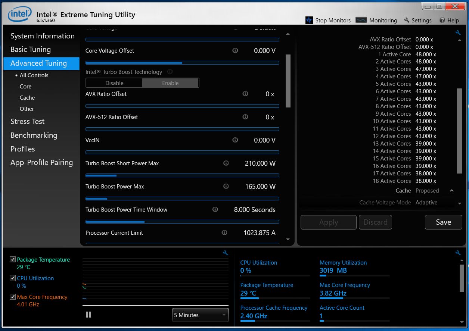Image resolution: width=469 pixels, height=331 pixels.
Task: Click the controls list scroll up arrow
Action: pyautogui.click(x=288, y=34)
